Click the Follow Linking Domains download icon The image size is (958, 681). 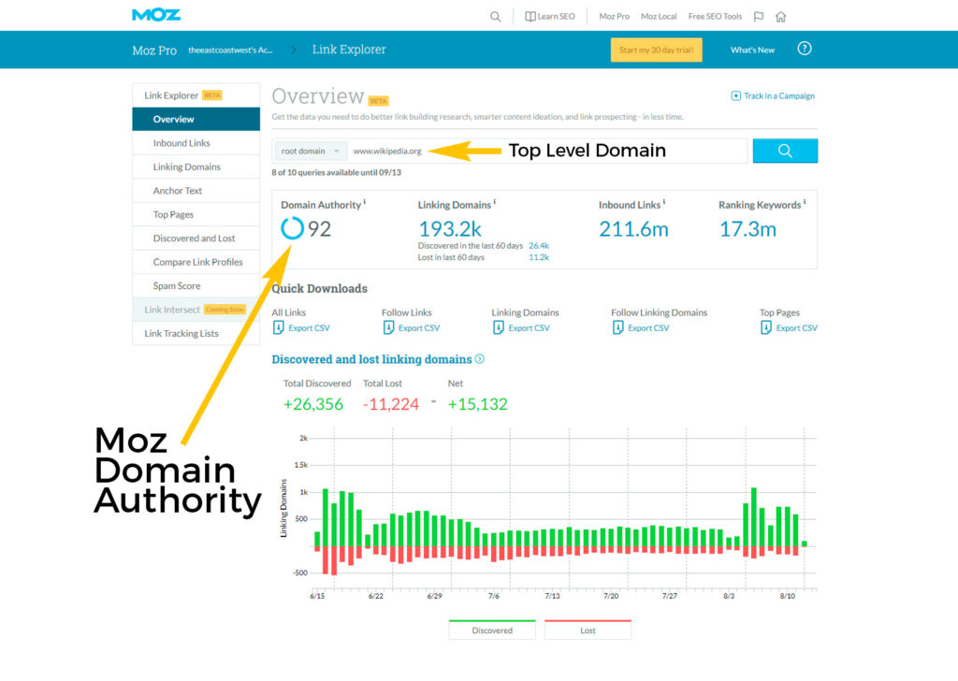coord(617,328)
